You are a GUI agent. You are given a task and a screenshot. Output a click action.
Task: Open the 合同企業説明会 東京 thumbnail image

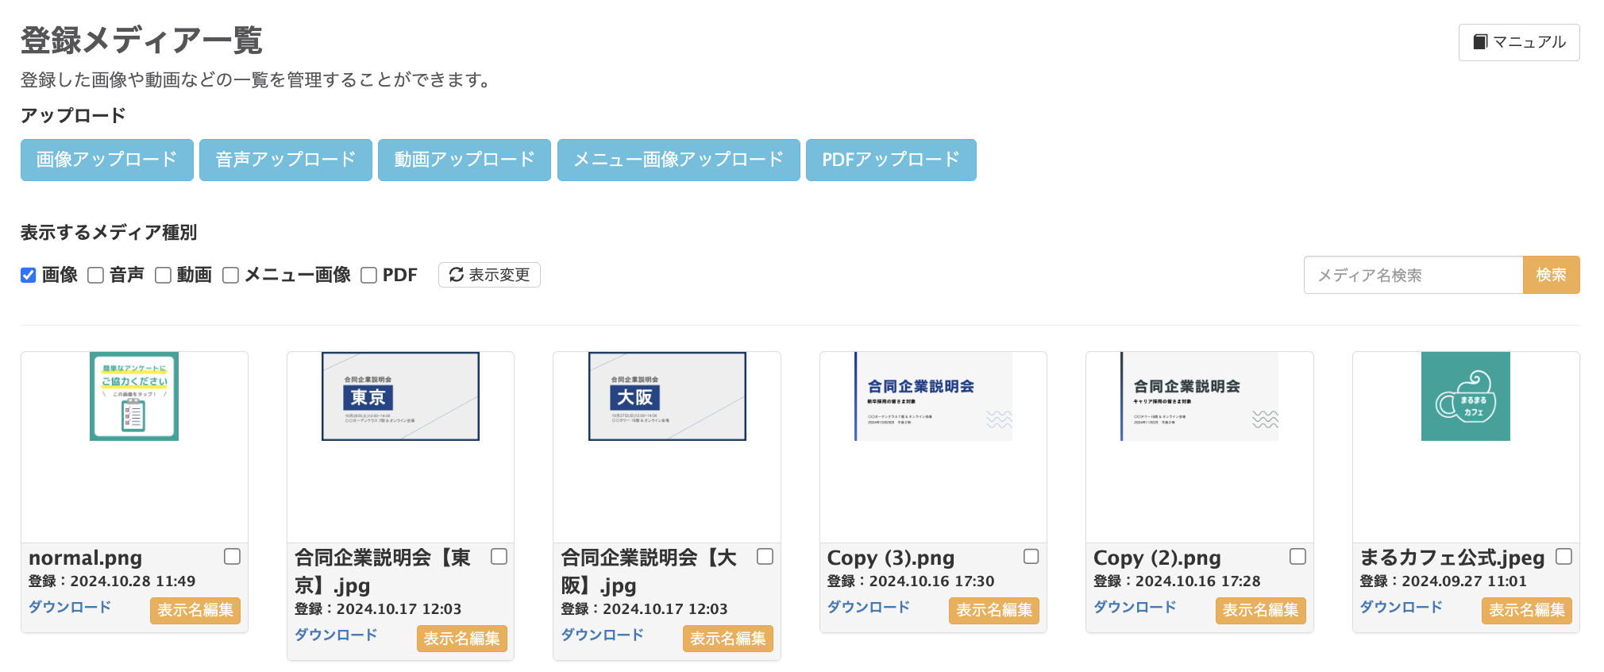[x=400, y=396]
